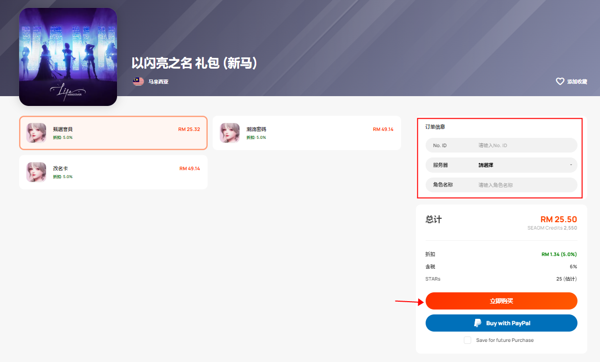The width and height of the screenshot is (600, 362).
Task: Click the Malaysia flag icon
Action: click(138, 81)
